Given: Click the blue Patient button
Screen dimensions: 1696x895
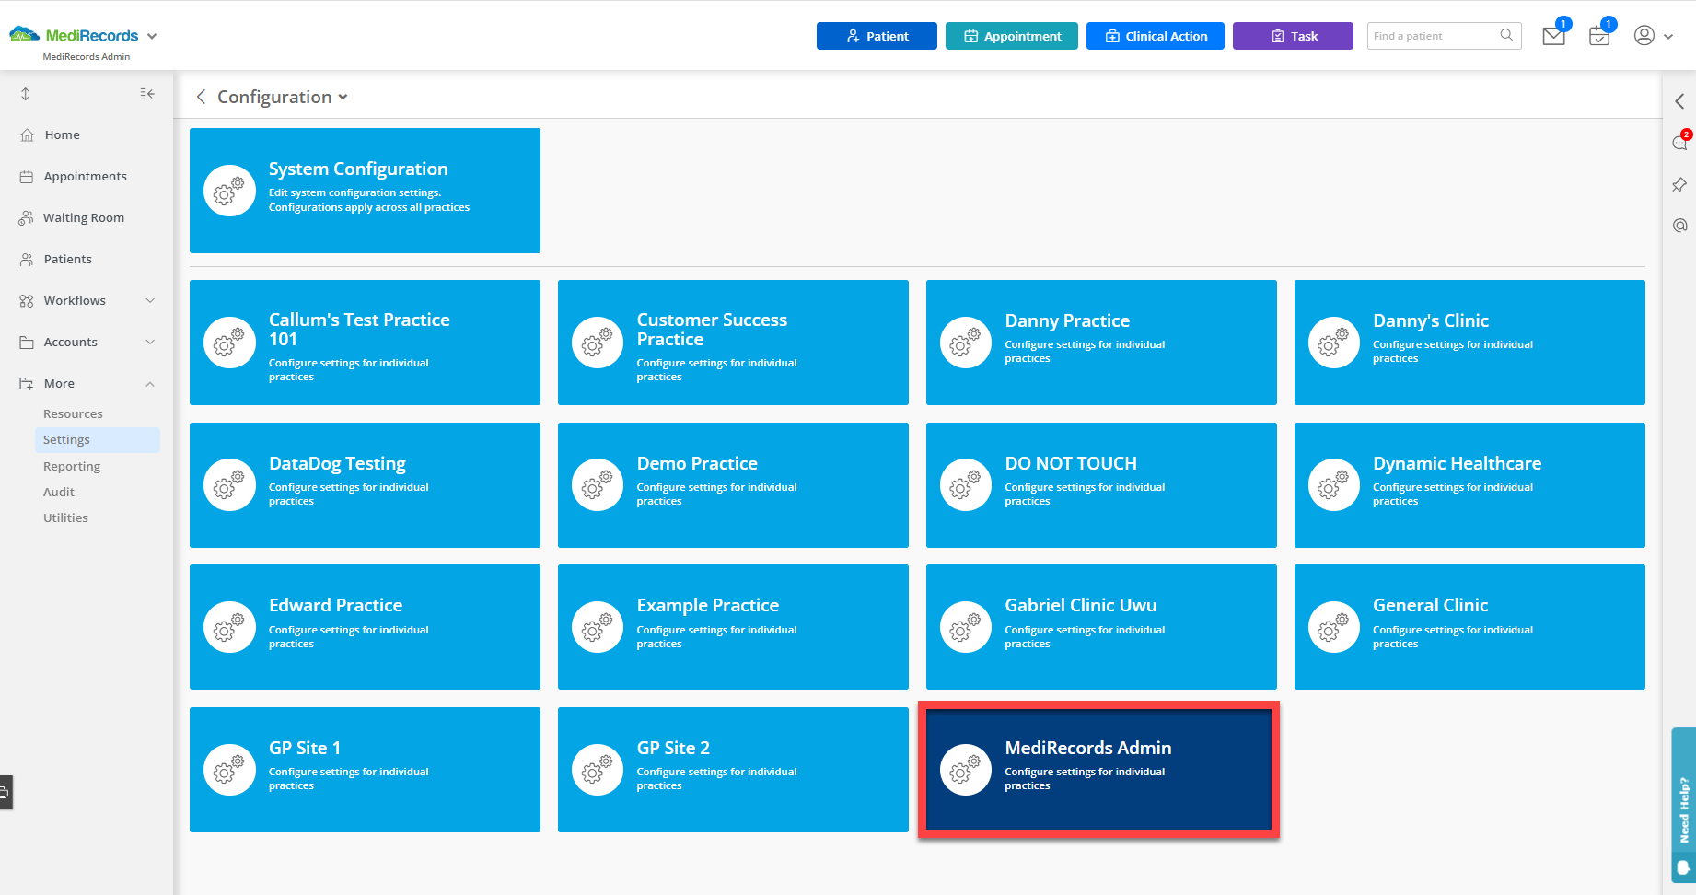Looking at the screenshot, I should click(x=877, y=36).
